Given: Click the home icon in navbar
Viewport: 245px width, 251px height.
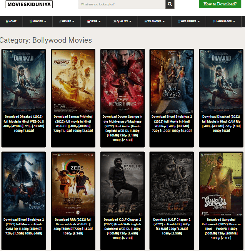Looking at the screenshot, I should point(7,21).
